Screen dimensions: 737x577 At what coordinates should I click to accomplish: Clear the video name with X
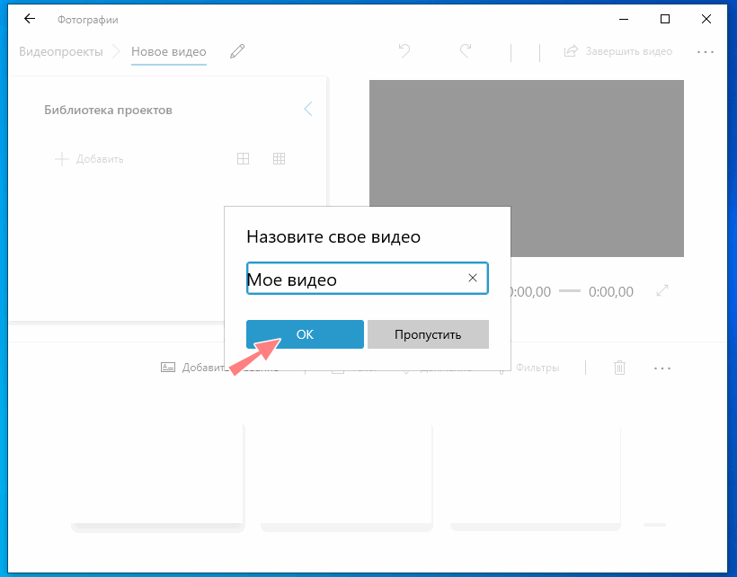[473, 279]
